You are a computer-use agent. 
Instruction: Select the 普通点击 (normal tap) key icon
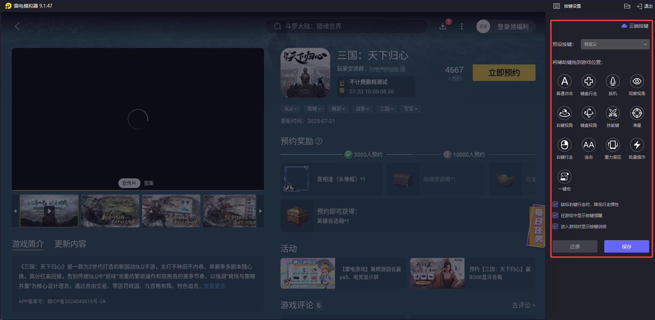[565, 82]
